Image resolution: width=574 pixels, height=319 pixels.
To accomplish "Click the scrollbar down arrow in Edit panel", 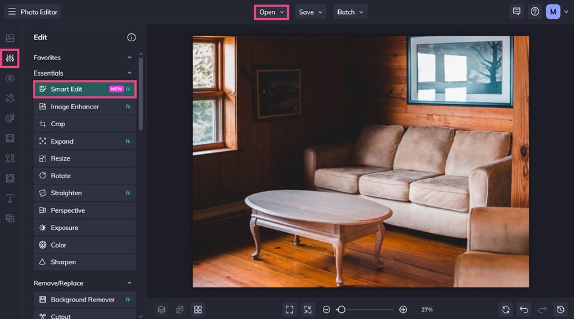I will [x=141, y=317].
